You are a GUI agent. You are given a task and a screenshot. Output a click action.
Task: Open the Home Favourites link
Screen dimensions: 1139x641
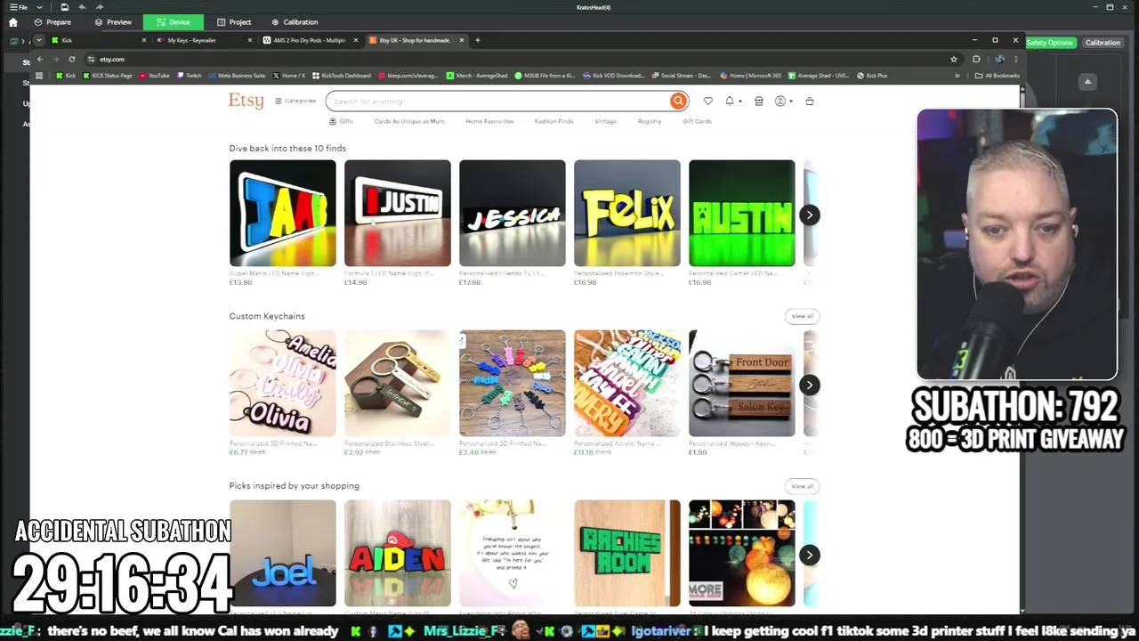pos(489,121)
